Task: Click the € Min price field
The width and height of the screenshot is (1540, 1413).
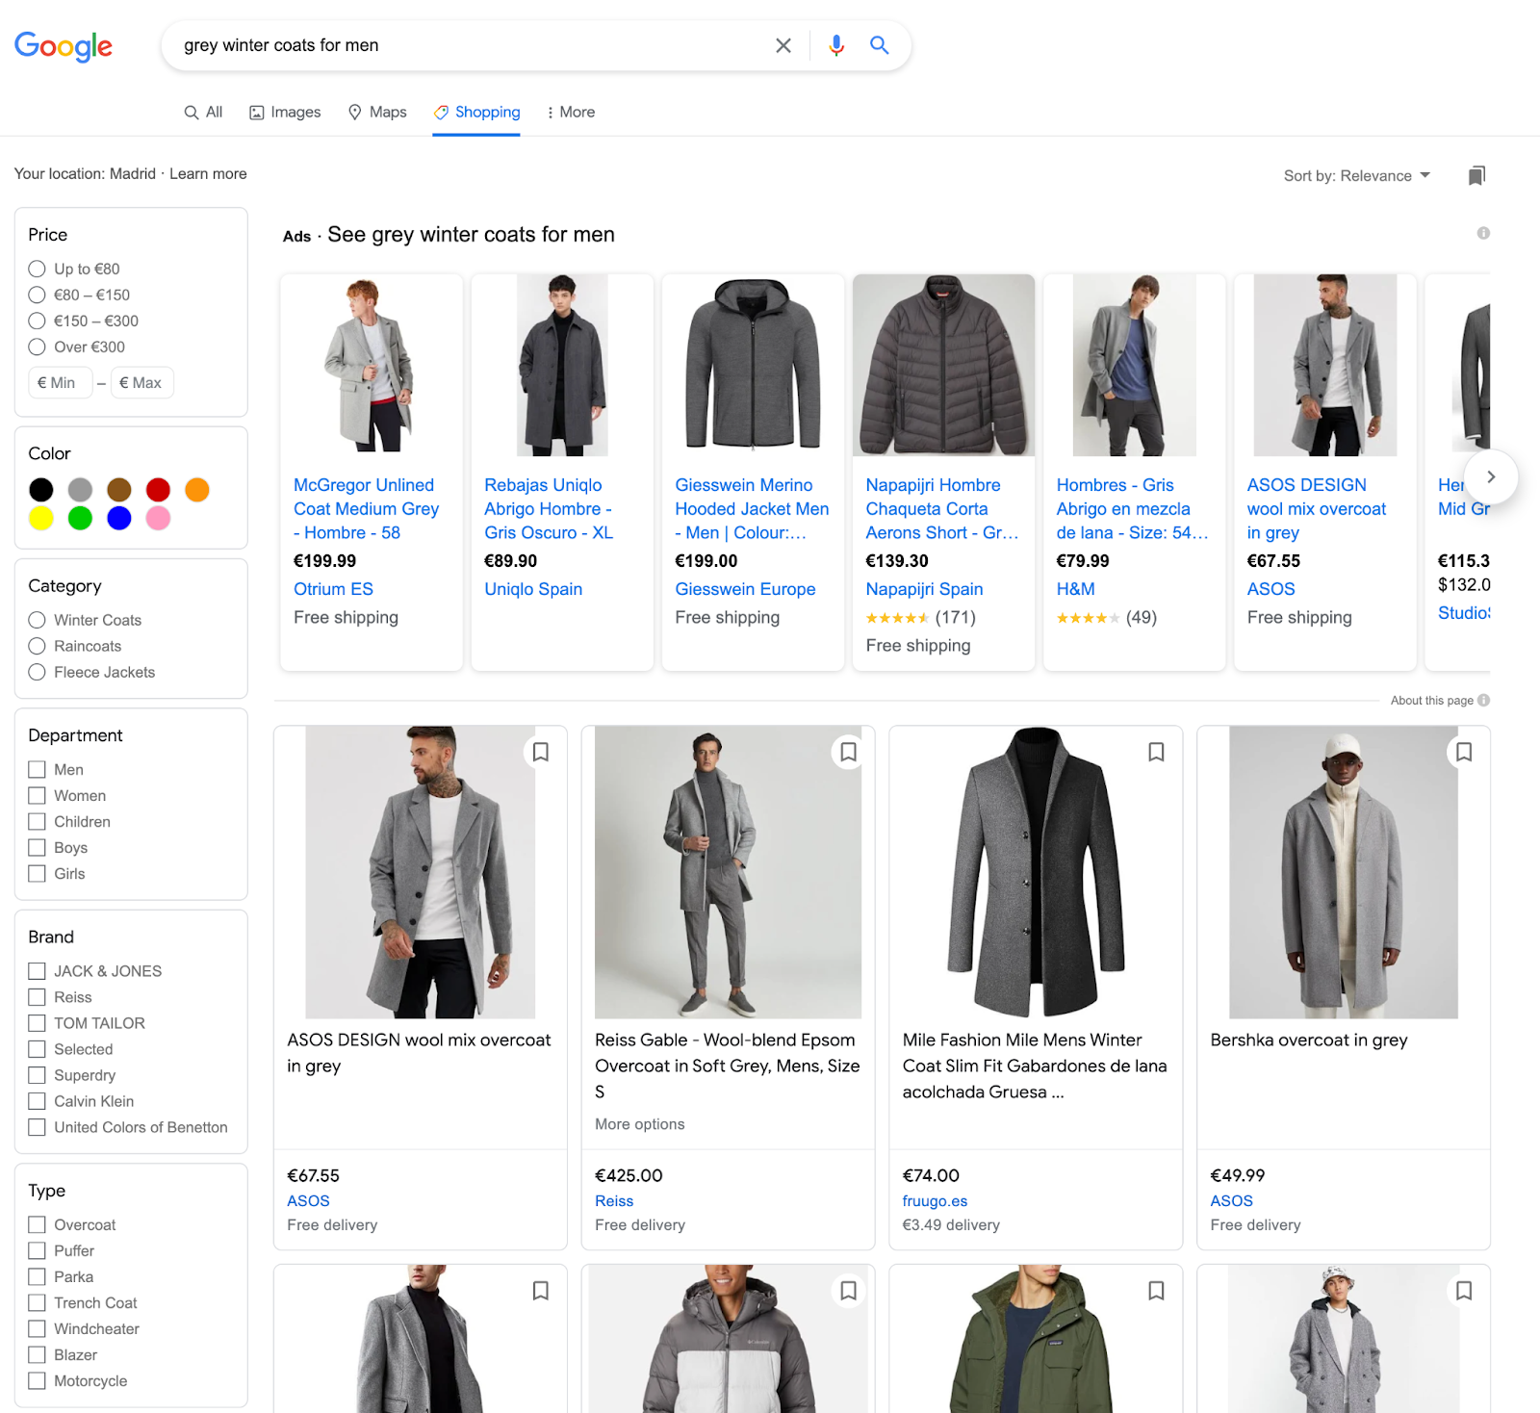Action: pyautogui.click(x=61, y=382)
